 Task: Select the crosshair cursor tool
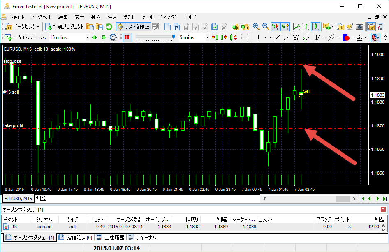pyautogui.click(x=247, y=37)
